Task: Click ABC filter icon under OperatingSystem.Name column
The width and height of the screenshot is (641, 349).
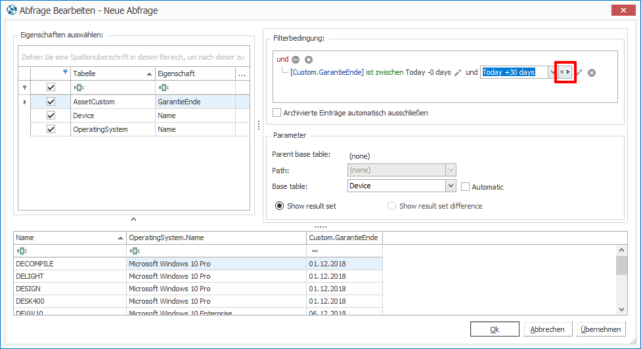Action: (x=135, y=251)
